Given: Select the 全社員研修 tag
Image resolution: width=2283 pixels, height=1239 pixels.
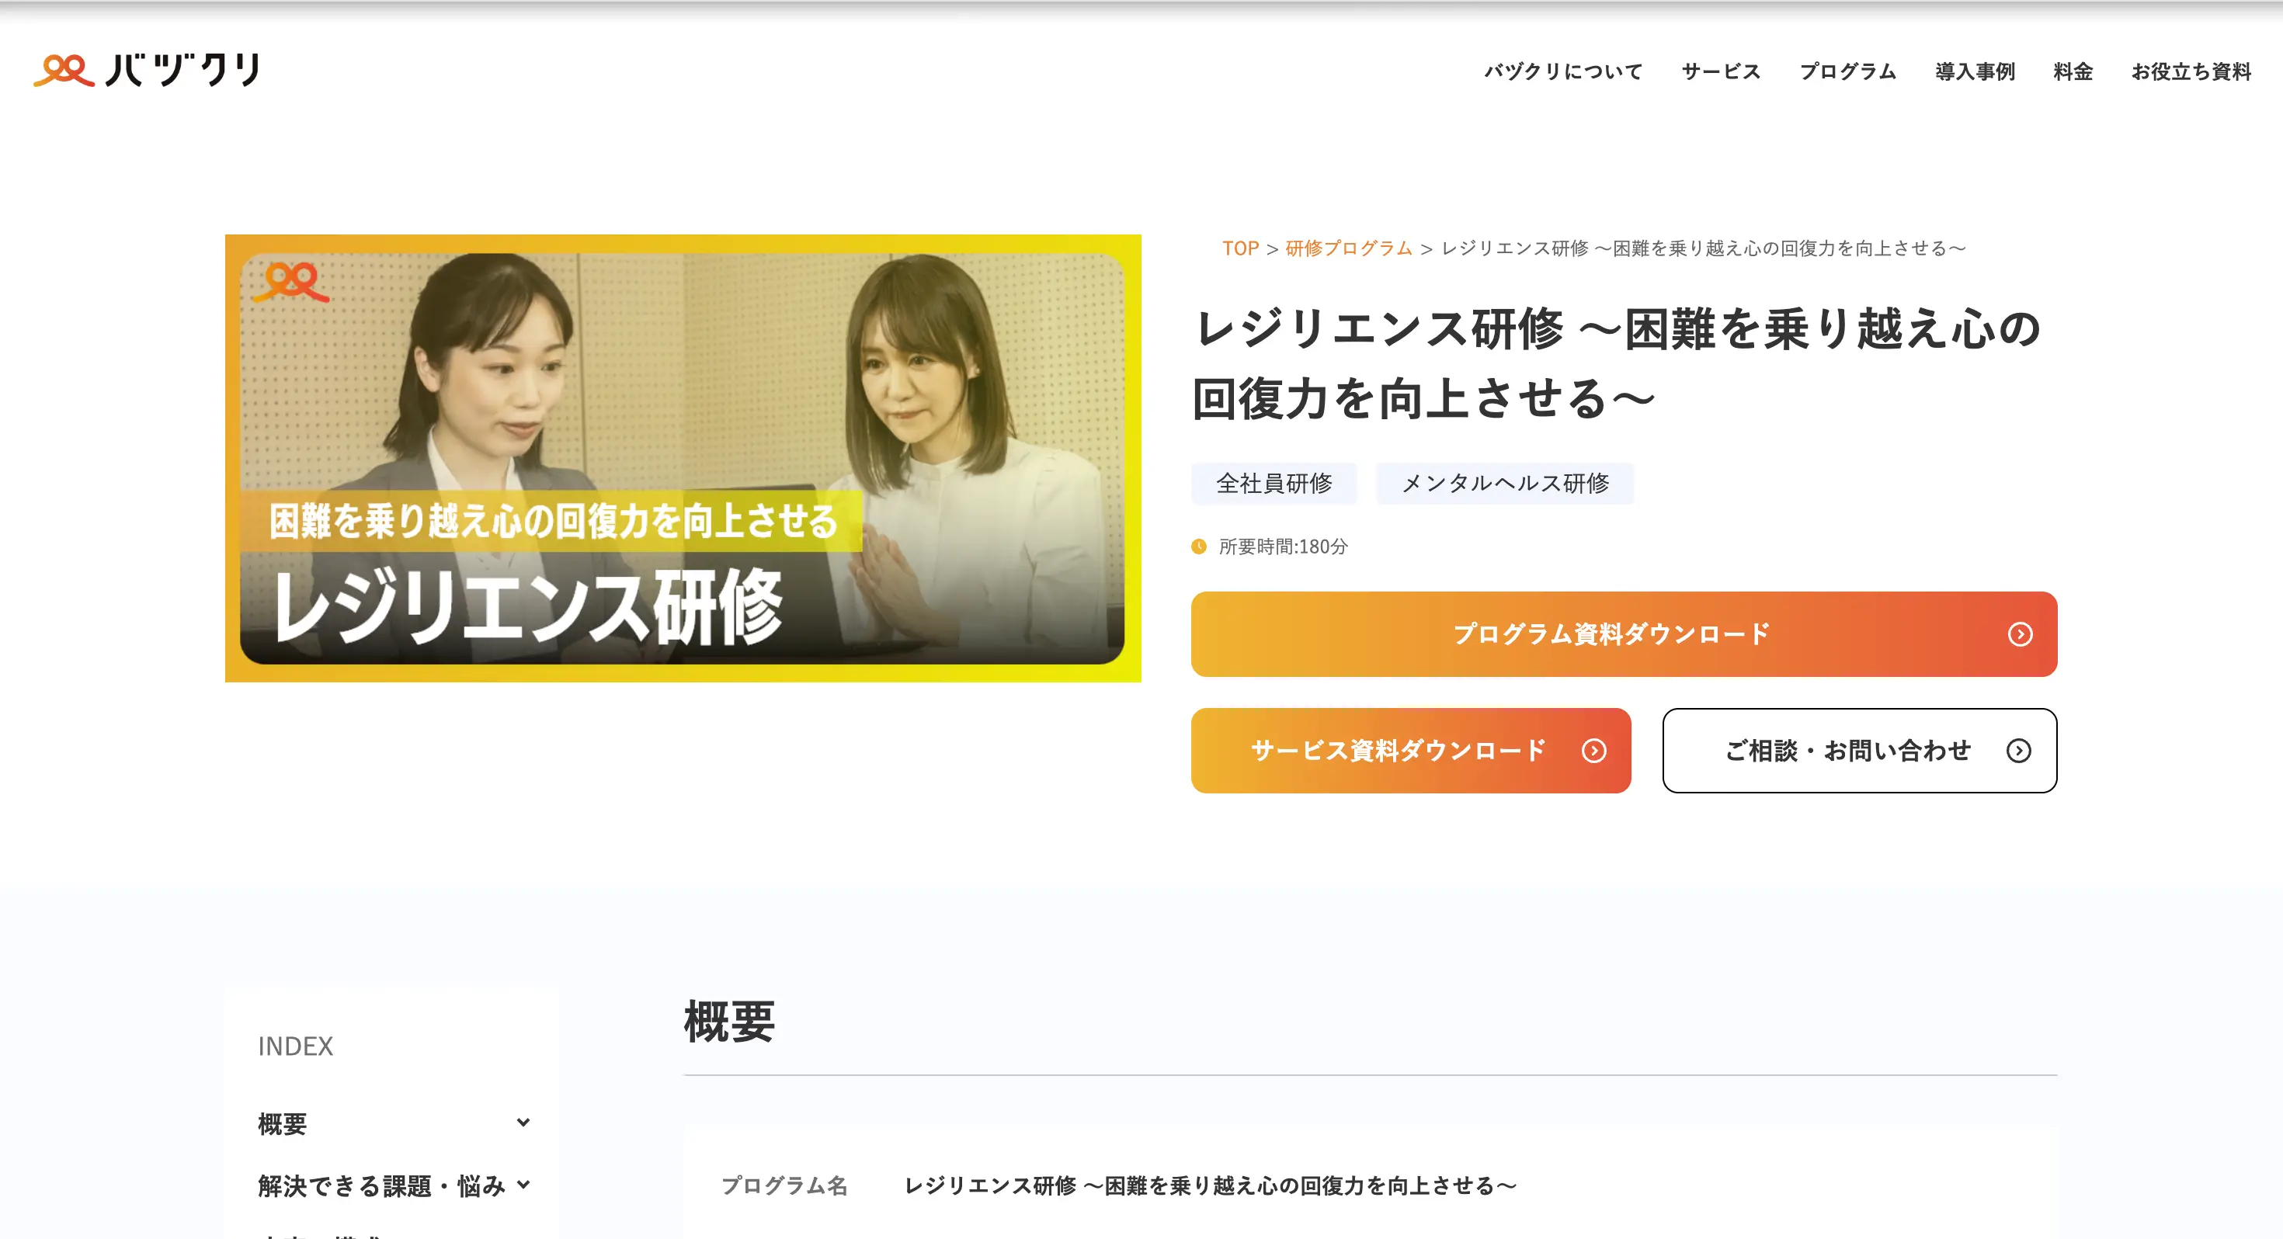Looking at the screenshot, I should [1273, 483].
